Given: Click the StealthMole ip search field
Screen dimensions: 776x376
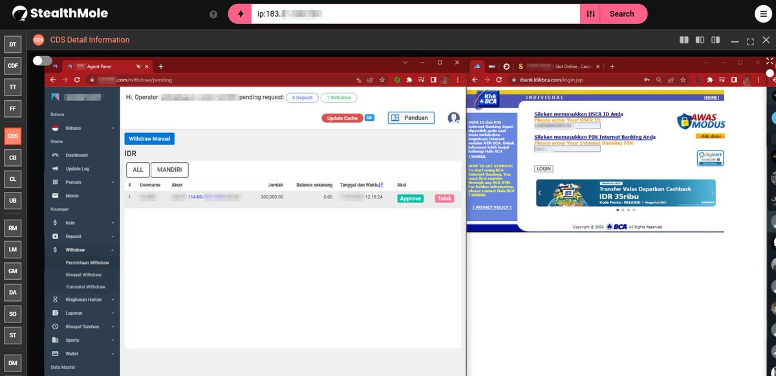Looking at the screenshot, I should coord(416,14).
